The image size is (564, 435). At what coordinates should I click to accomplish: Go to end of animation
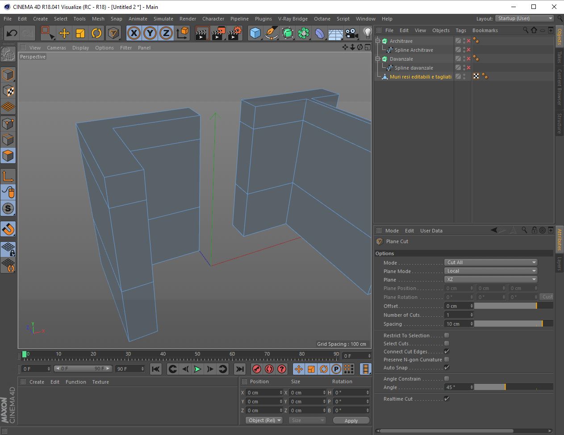click(x=240, y=369)
